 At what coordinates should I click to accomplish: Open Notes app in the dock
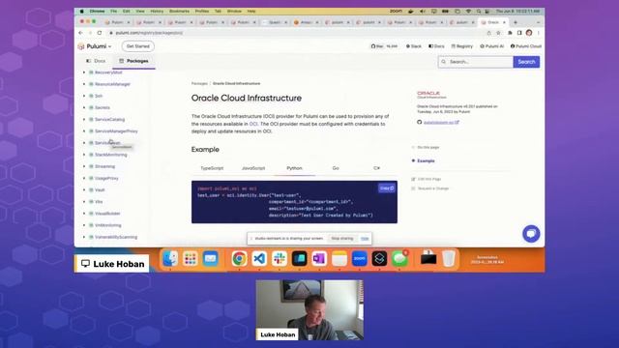[x=339, y=259]
